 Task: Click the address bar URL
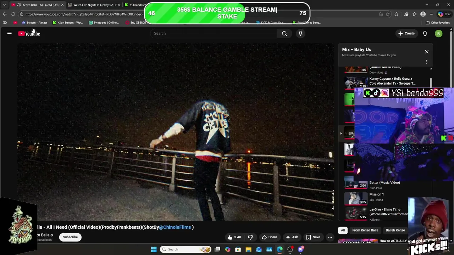[x=84, y=14]
